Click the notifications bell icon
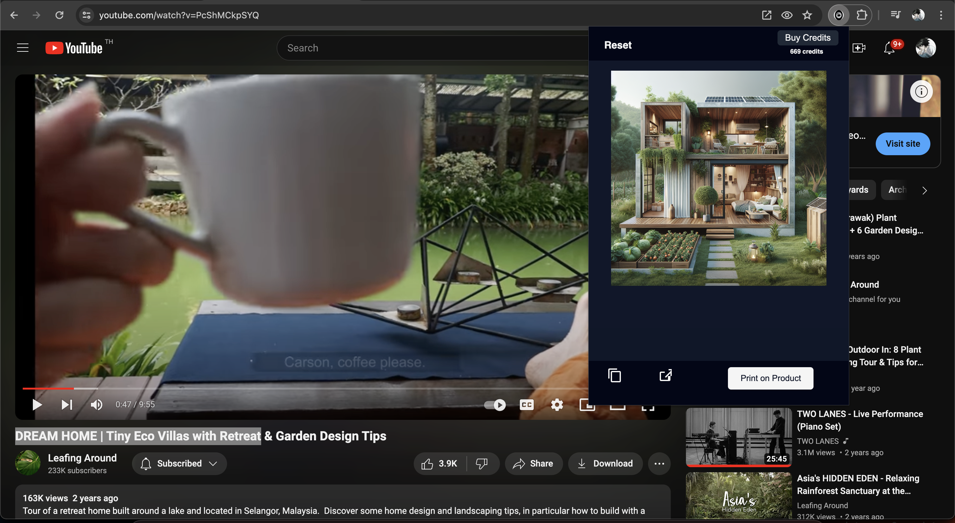This screenshot has width=955, height=523. click(889, 48)
